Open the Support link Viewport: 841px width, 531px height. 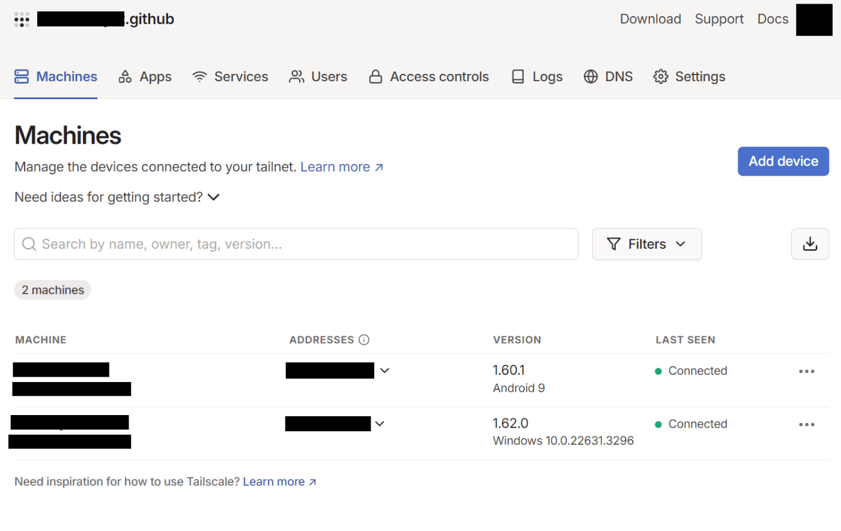tap(719, 19)
